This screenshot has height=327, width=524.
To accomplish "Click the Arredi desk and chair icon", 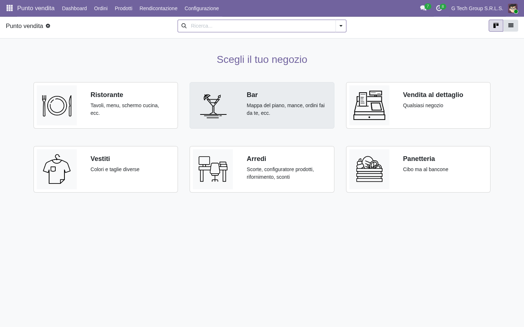I will click(213, 169).
